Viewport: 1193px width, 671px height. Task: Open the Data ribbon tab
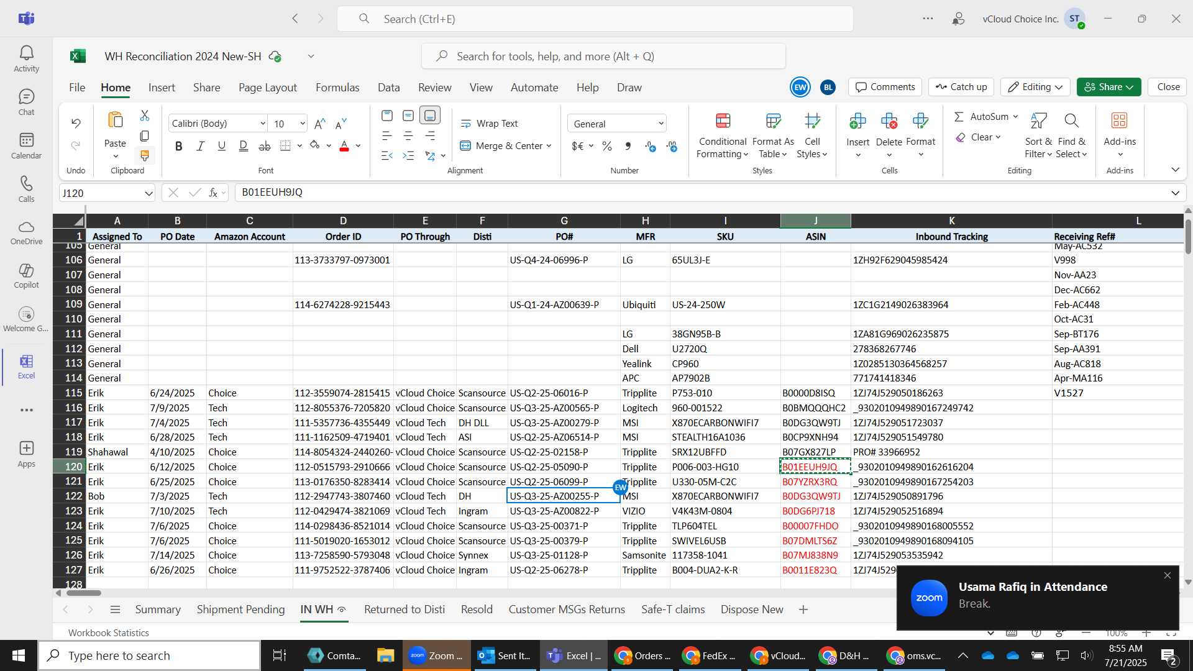pos(389,88)
